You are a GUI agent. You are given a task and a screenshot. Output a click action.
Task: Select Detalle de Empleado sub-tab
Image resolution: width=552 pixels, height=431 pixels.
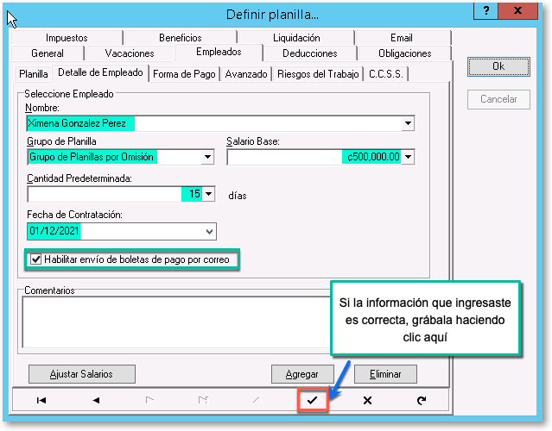tap(100, 72)
